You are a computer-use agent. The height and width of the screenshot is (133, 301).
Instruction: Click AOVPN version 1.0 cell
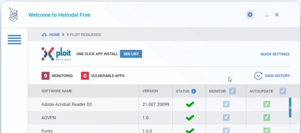coord(145,118)
